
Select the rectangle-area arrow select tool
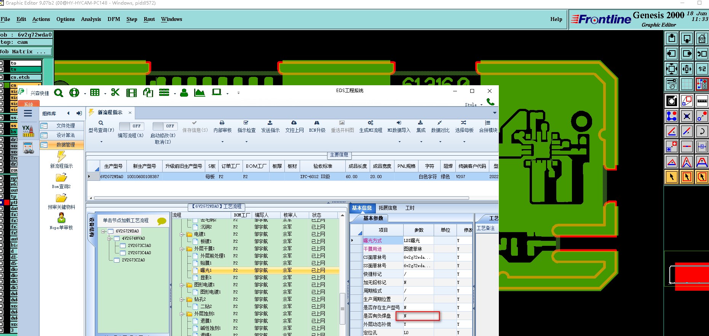[x=687, y=177]
